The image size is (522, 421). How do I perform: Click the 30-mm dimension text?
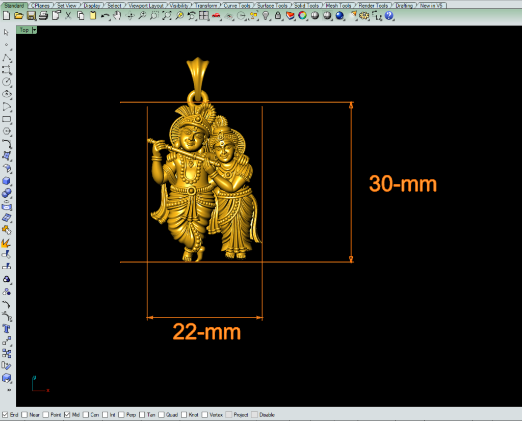pyautogui.click(x=403, y=184)
